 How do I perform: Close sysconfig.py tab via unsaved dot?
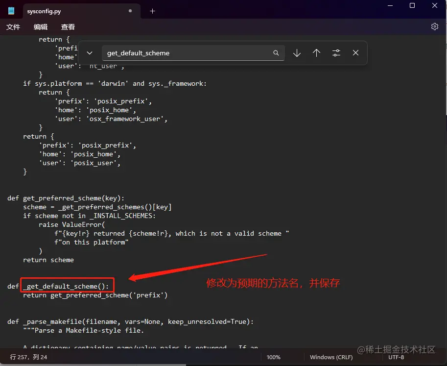pyautogui.click(x=130, y=11)
